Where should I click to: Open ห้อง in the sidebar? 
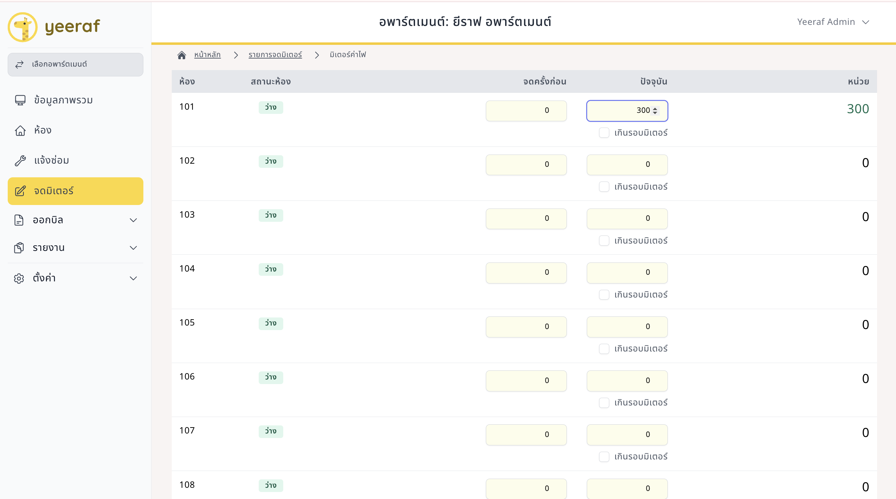tap(75, 130)
